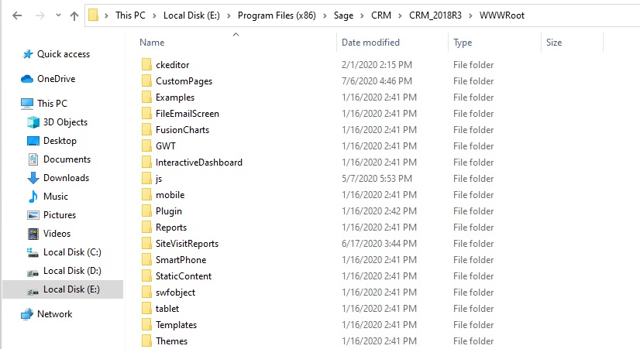Click the Downloads arrow icon
The image size is (640, 349).
(x=33, y=178)
